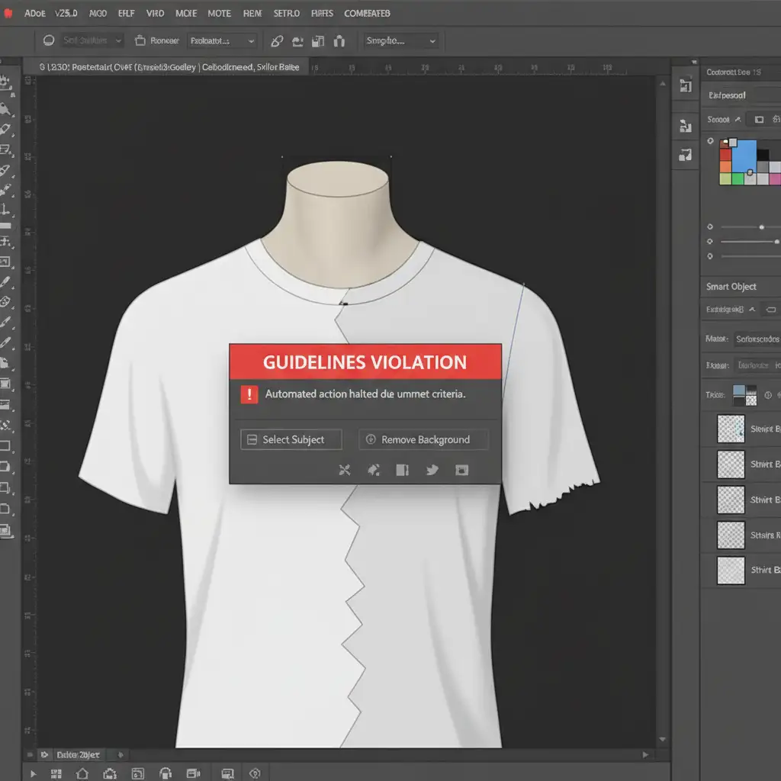Screen dimensions: 781x781
Task: Open the SETR.O menu
Action: pyautogui.click(x=287, y=14)
